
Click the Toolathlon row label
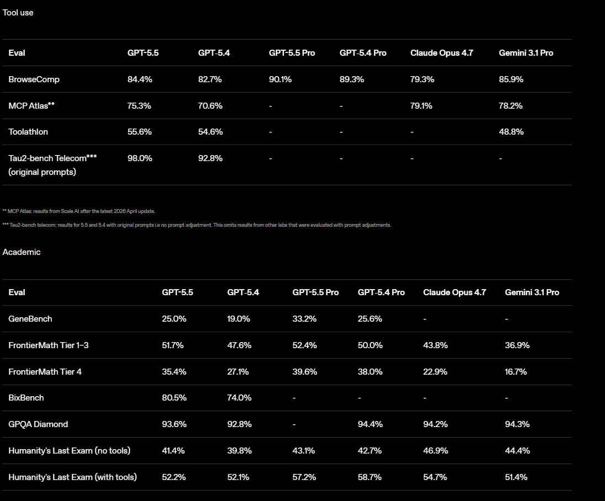pos(28,132)
